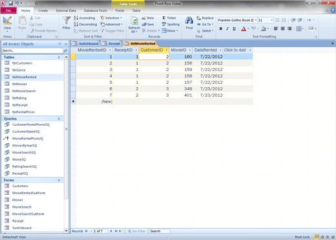Click the Cut scissors icon

pos(32,18)
